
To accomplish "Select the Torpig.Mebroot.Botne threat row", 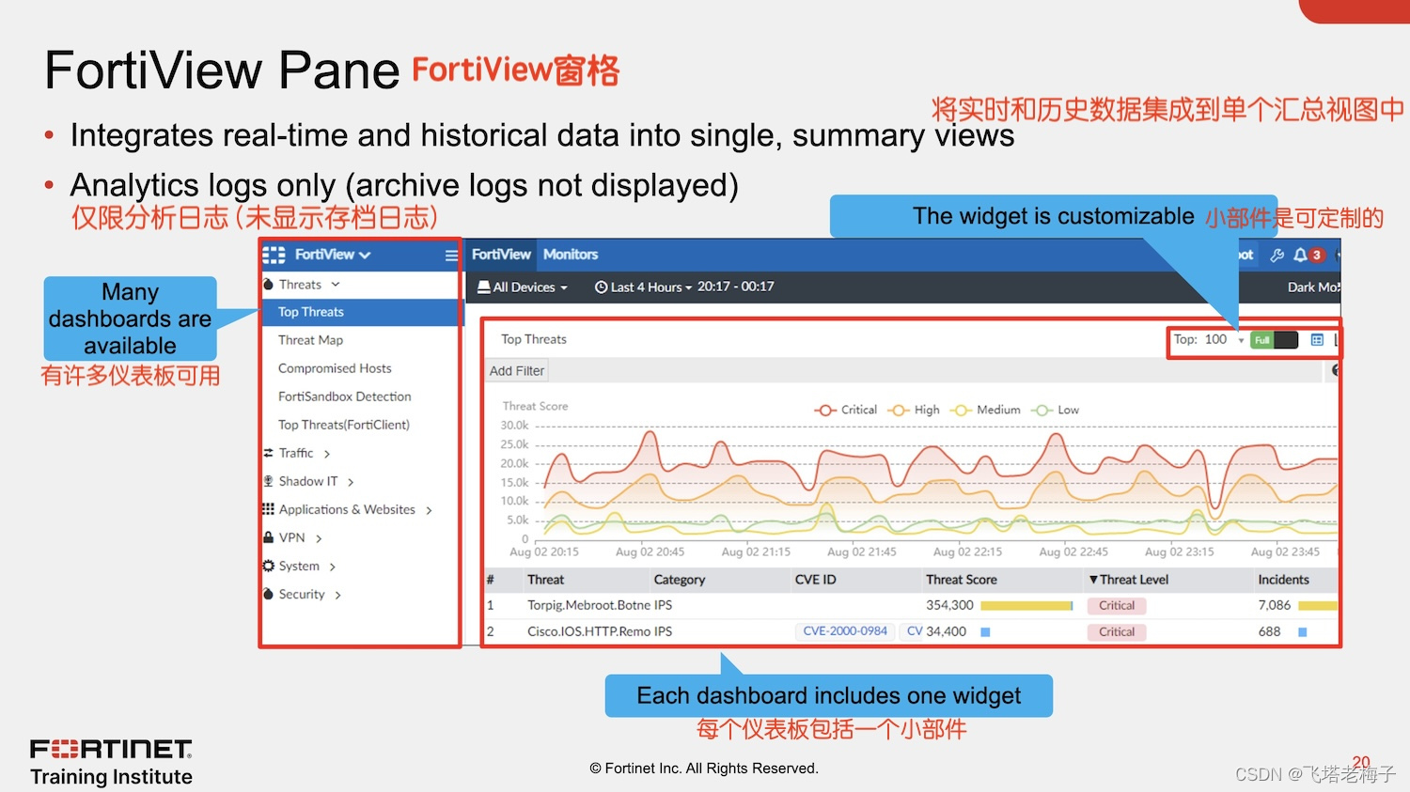I will [912, 606].
